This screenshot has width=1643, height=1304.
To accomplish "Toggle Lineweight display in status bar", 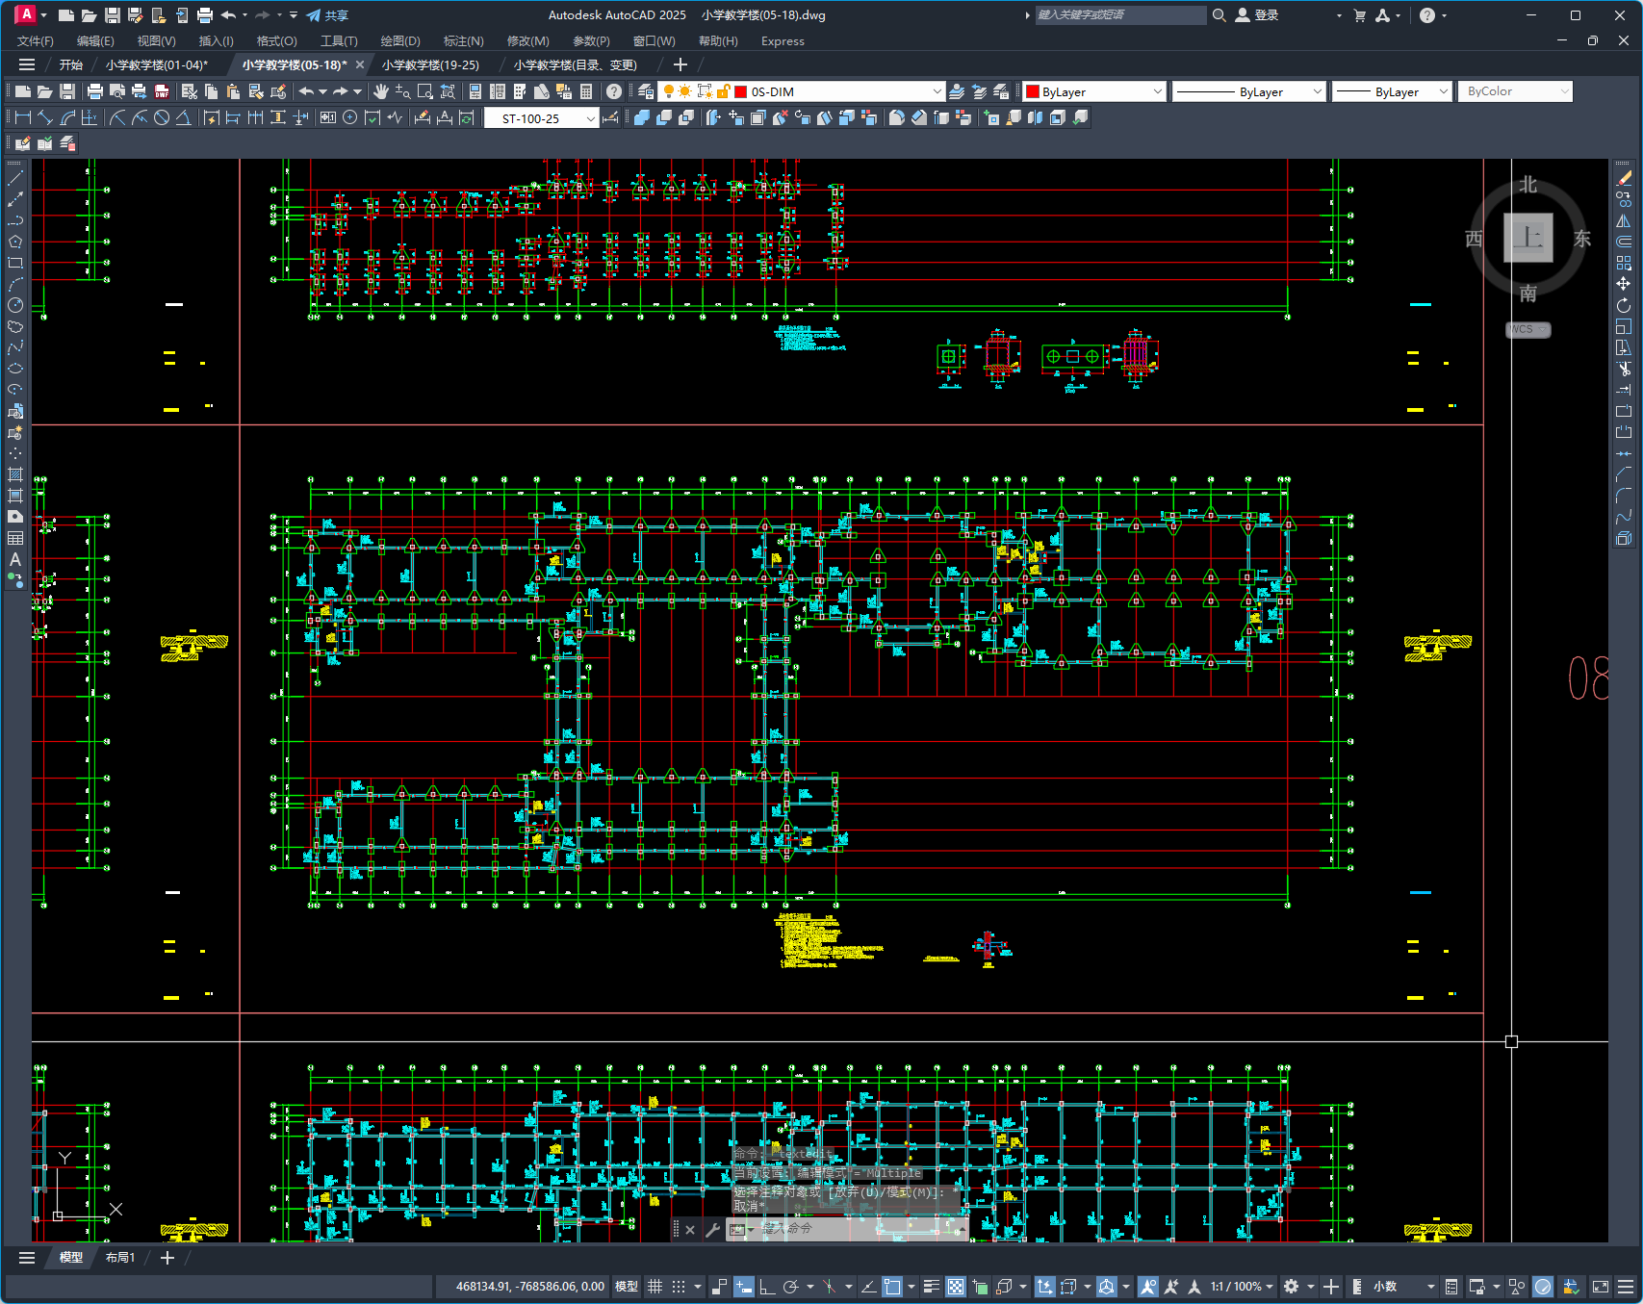I will tap(931, 1287).
